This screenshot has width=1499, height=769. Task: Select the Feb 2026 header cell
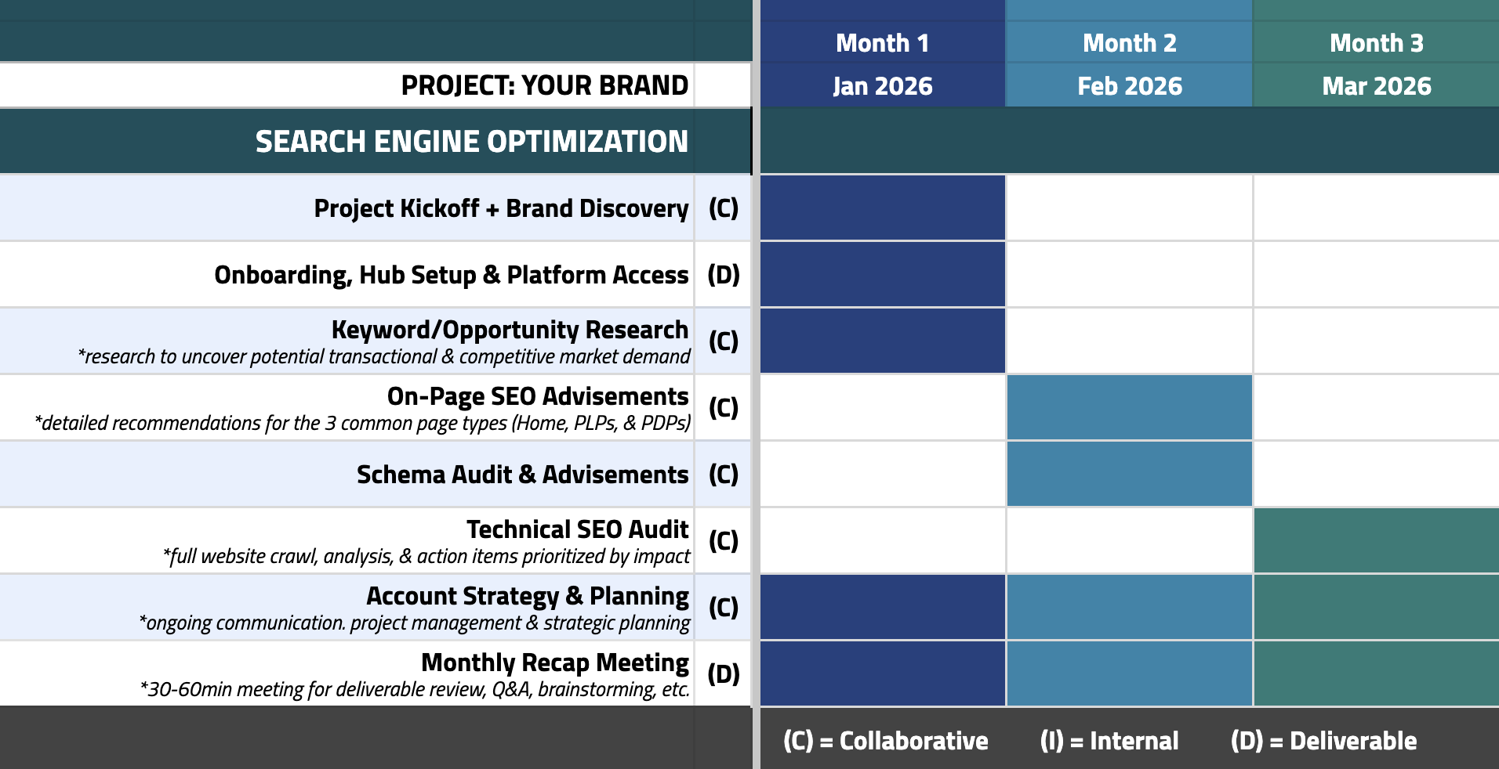[x=1129, y=86]
